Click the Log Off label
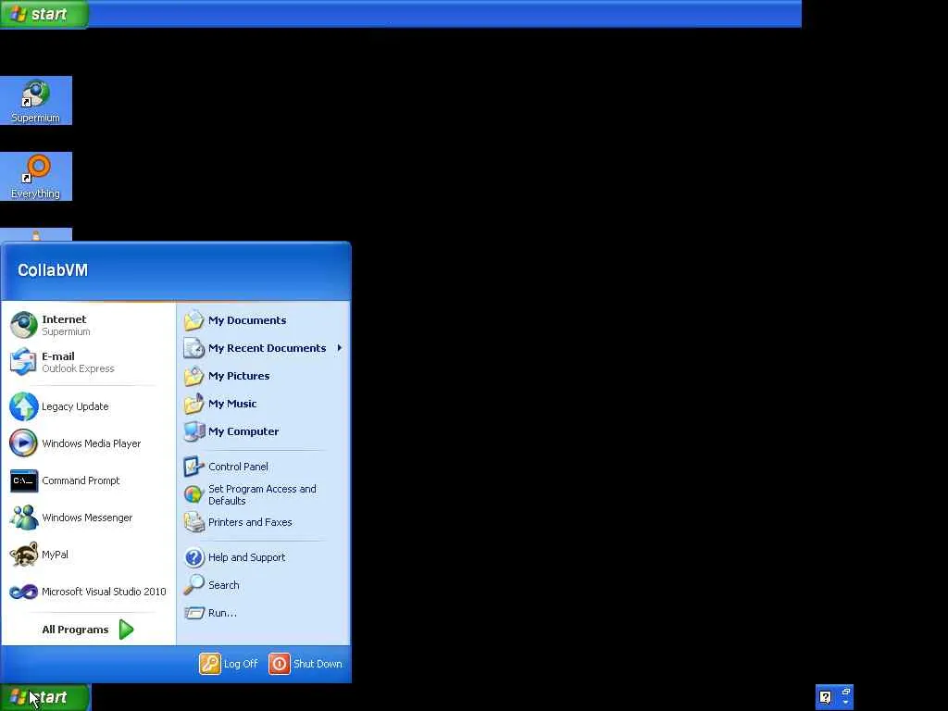 click(x=241, y=664)
